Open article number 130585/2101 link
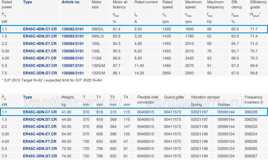This screenshot has height=160, width=268. (73, 51)
